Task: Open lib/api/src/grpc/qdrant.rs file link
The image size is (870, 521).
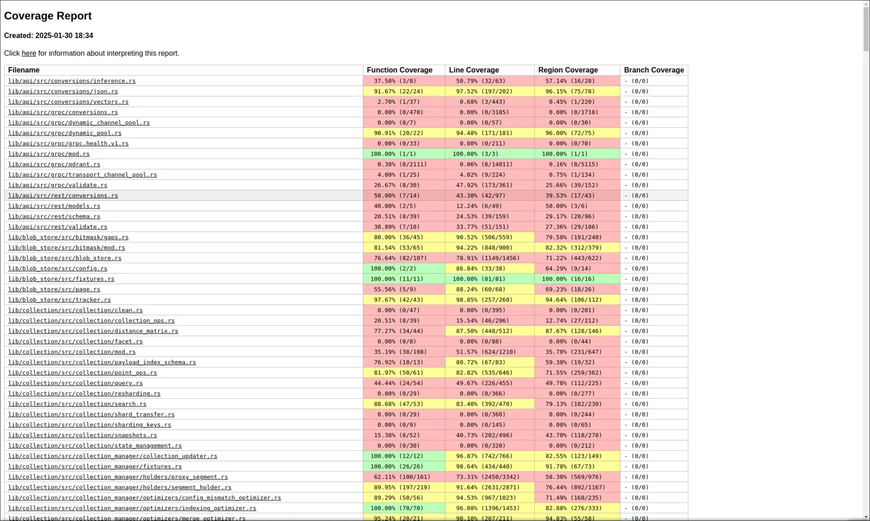Action: pos(54,164)
